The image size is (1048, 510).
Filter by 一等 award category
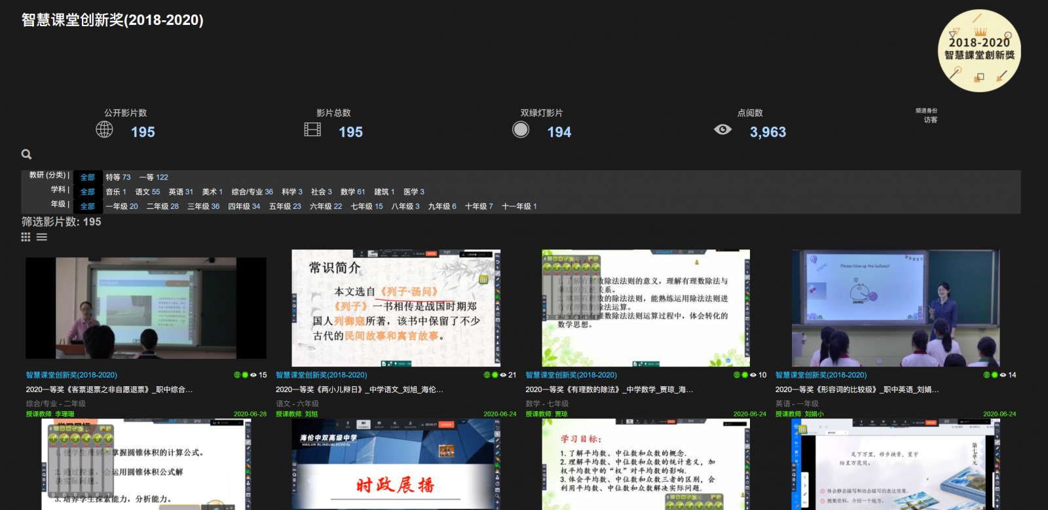(x=153, y=177)
